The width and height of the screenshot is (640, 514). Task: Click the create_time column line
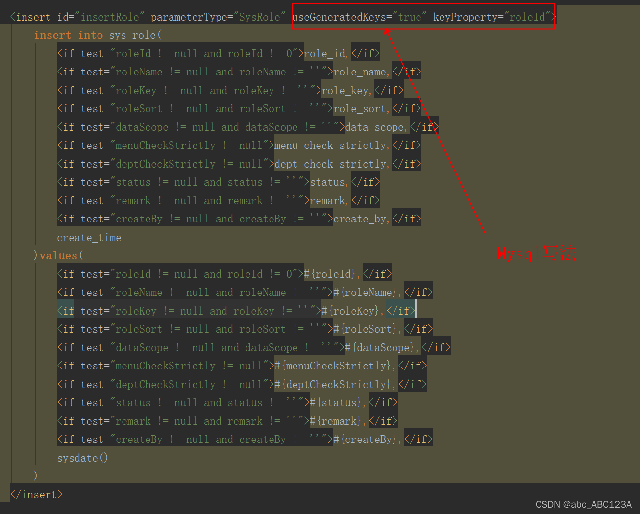pyautogui.click(x=89, y=238)
